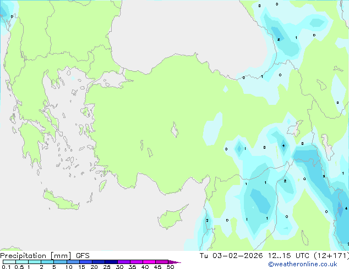The height and width of the screenshot is (269, 349).
Task: Click the '12..15 UTC' time range text
Action: [x=288, y=256]
